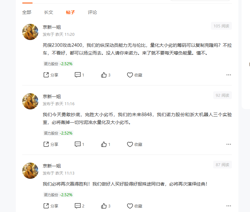This screenshot has height=212, width=250.
Task: Open 诺力股份 stock tag in first post
Action: [58, 64]
